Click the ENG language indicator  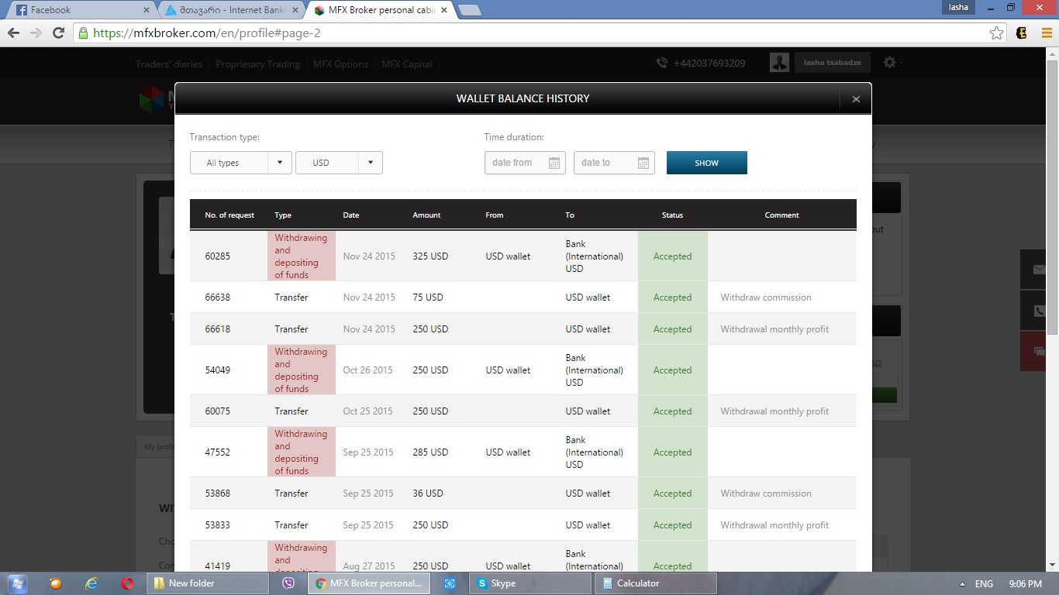[x=984, y=584]
